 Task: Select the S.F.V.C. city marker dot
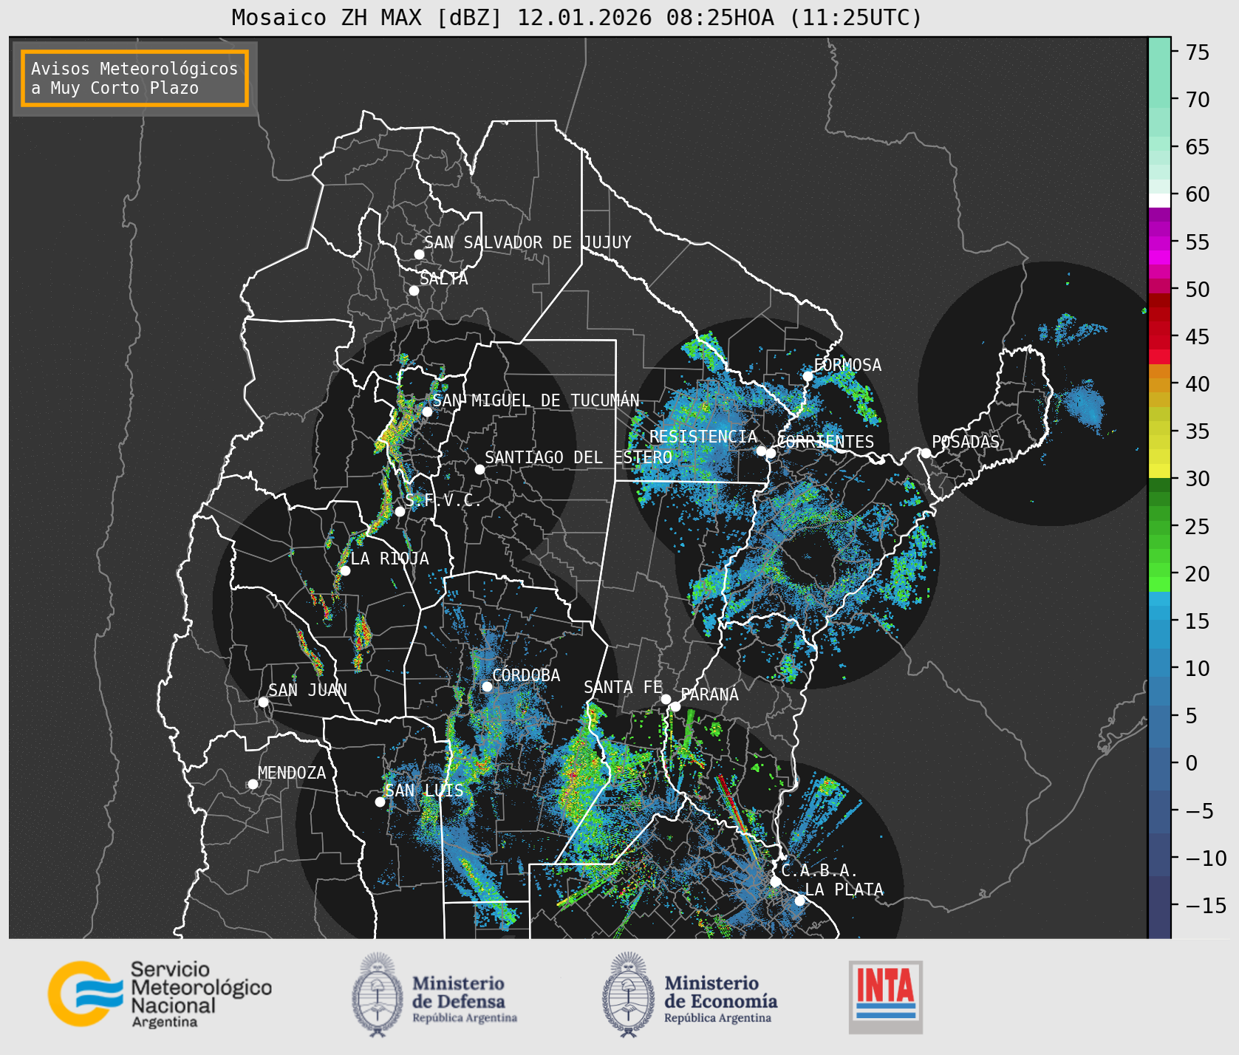(x=400, y=511)
